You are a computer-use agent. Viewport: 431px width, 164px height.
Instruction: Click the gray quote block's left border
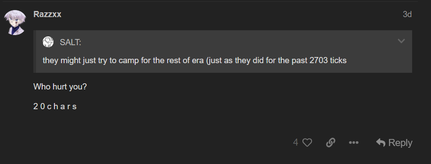pyautogui.click(x=35, y=52)
